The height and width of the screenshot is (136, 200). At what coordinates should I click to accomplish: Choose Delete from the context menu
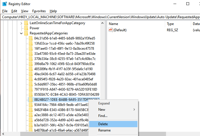(x=113, y=124)
